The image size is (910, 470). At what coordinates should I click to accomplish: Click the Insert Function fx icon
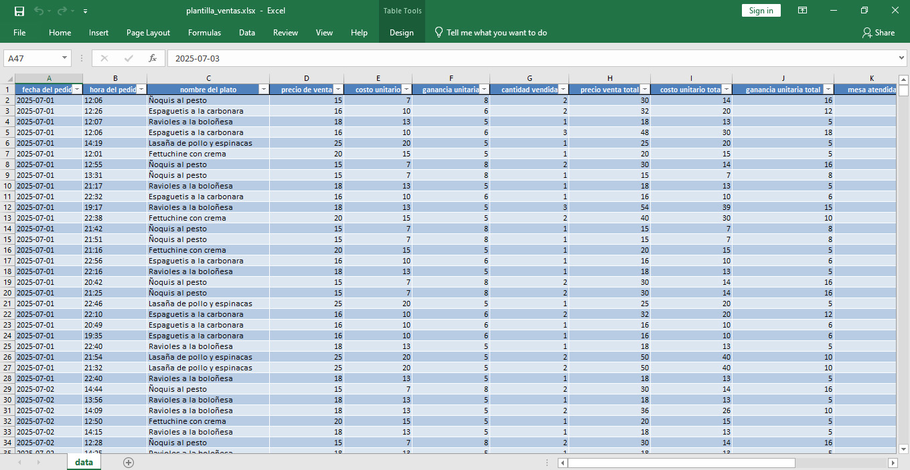click(153, 58)
